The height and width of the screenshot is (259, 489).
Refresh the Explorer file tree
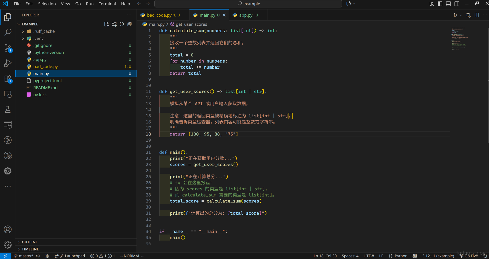122,24
